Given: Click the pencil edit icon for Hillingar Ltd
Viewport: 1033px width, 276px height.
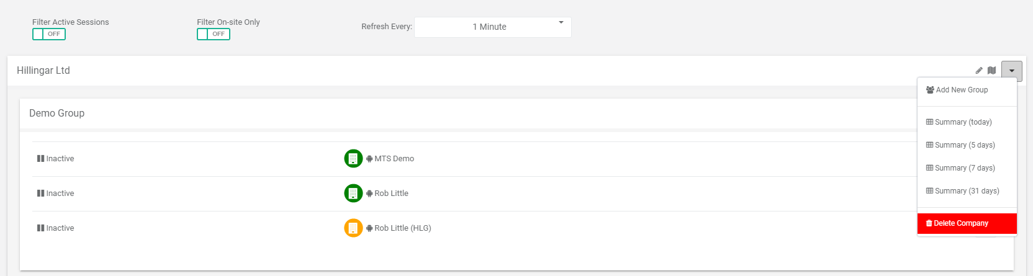Looking at the screenshot, I should tap(979, 71).
